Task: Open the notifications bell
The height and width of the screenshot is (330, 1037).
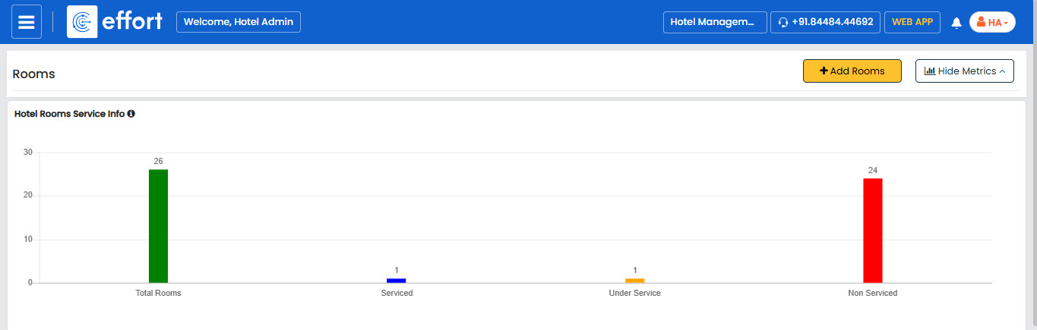Action: 956,23
